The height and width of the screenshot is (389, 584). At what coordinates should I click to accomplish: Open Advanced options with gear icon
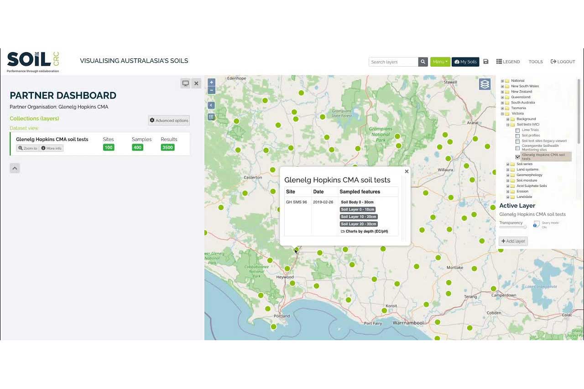169,120
